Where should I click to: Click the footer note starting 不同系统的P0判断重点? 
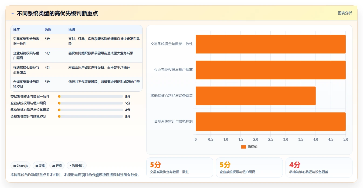tap(75, 175)
